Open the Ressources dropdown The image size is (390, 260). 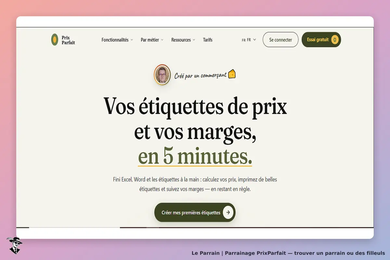click(x=183, y=40)
